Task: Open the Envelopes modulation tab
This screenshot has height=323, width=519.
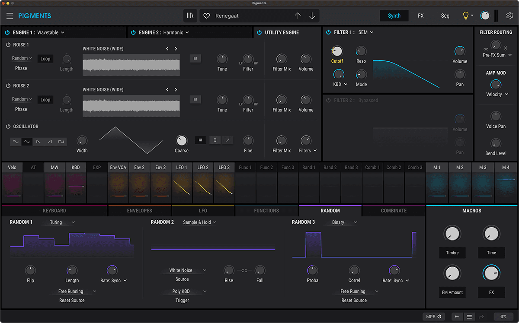Action: click(x=140, y=211)
